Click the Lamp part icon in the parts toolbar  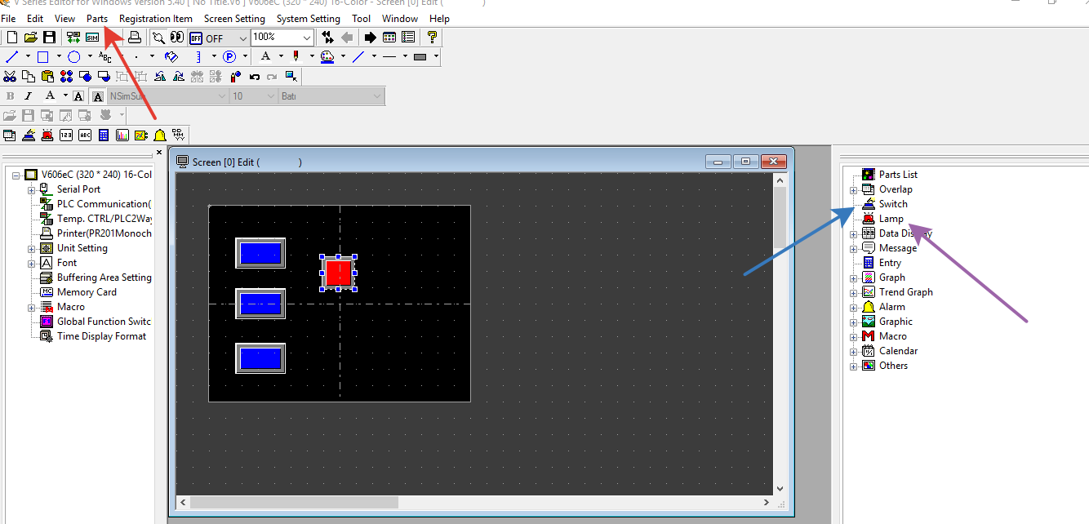coord(48,135)
